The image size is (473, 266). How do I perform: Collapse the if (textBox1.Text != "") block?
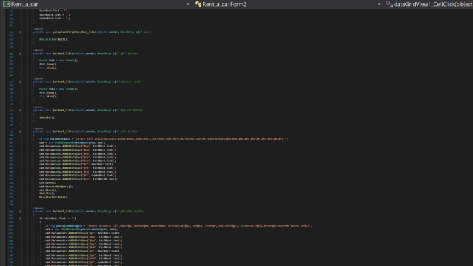pos(20,219)
